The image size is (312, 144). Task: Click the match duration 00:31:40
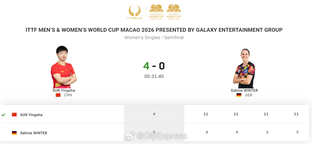tap(154, 76)
